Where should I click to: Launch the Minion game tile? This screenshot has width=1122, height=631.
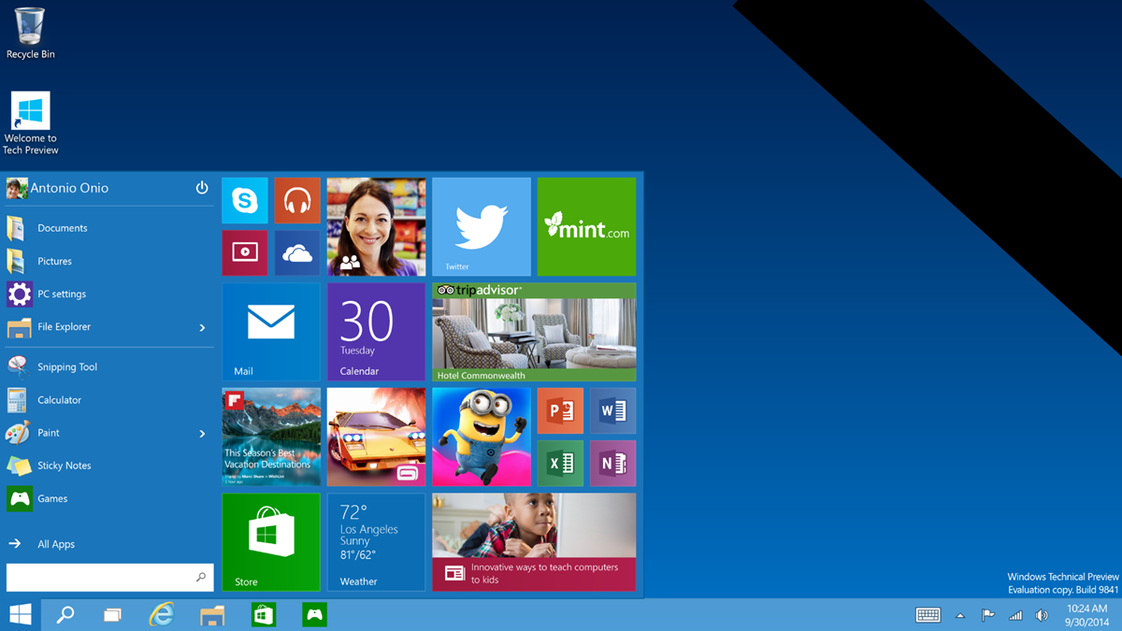point(482,437)
